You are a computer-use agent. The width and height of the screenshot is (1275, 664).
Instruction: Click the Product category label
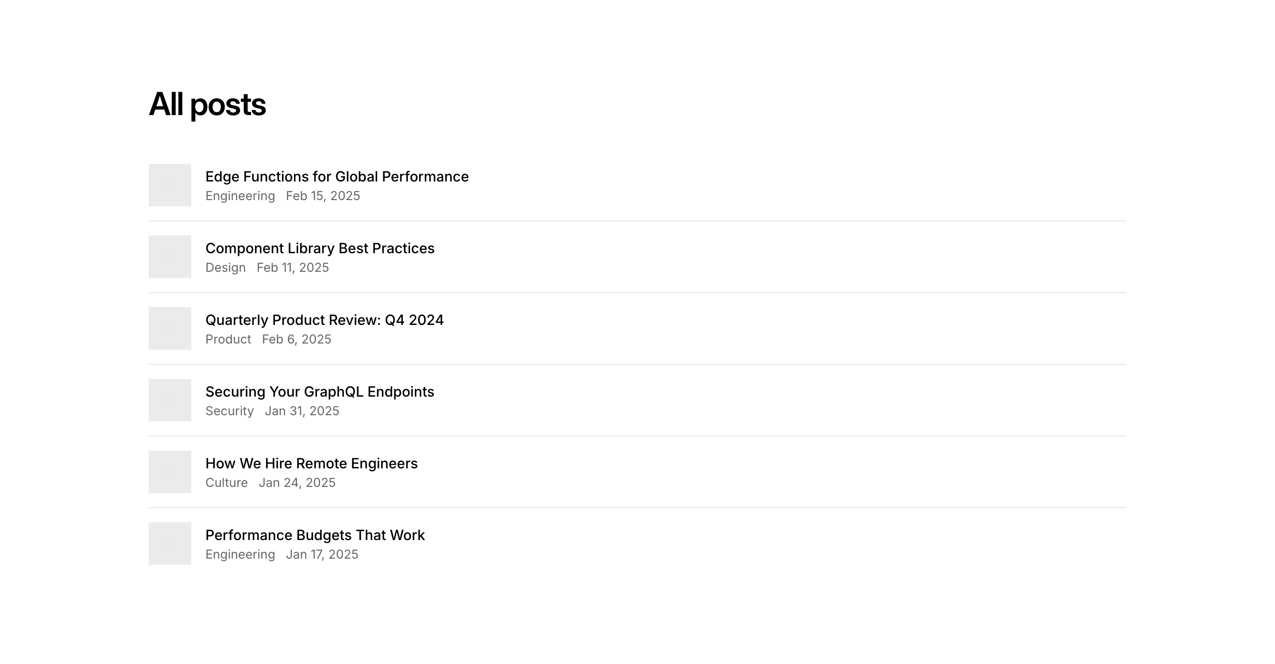point(228,340)
